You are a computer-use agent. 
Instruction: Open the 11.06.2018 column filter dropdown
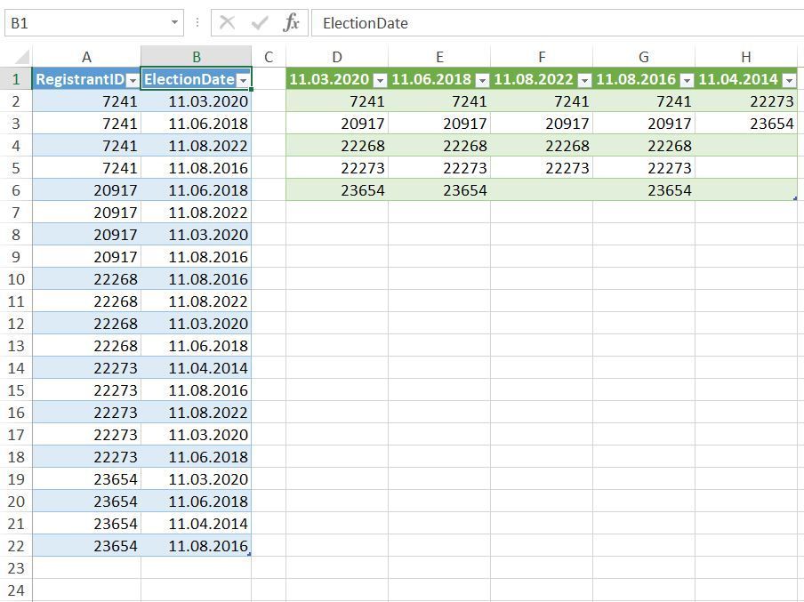[482, 81]
